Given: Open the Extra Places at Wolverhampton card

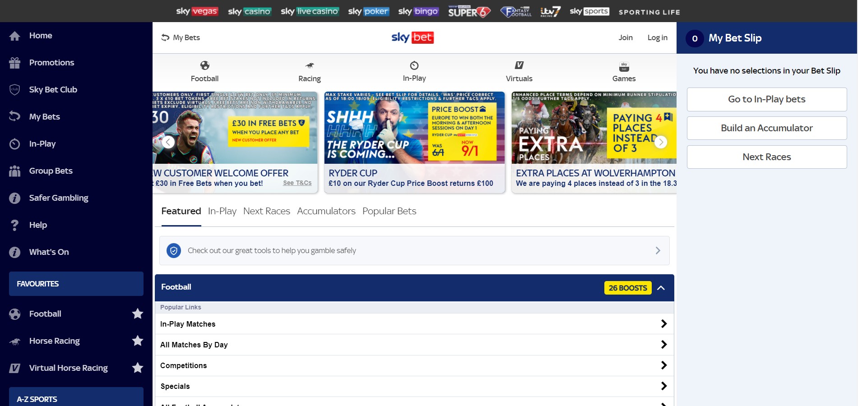Looking at the screenshot, I should 594,143.
